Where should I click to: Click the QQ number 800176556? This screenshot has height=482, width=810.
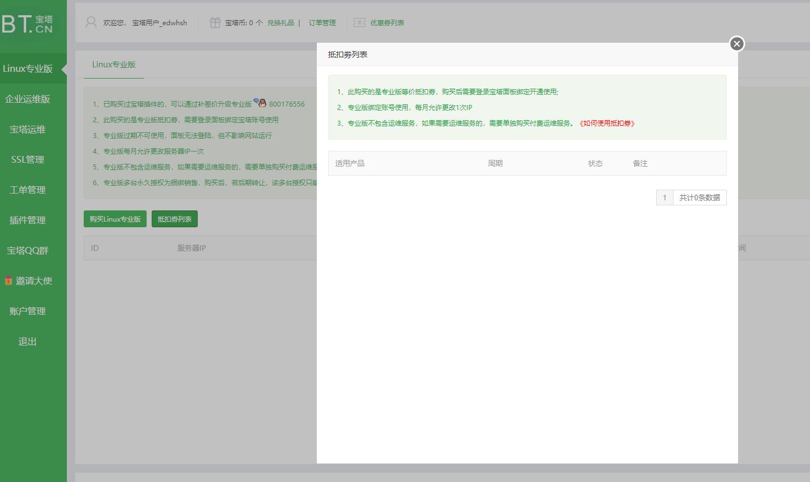[286, 104]
